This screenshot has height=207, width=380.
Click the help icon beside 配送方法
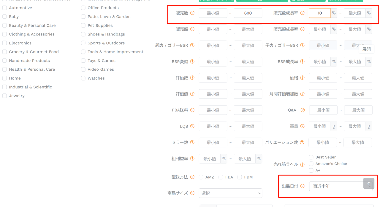(192, 177)
